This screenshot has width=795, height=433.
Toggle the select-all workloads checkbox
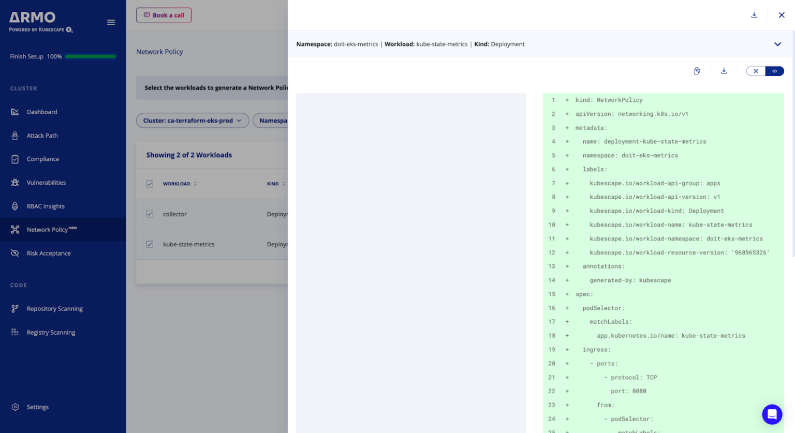coord(150,184)
